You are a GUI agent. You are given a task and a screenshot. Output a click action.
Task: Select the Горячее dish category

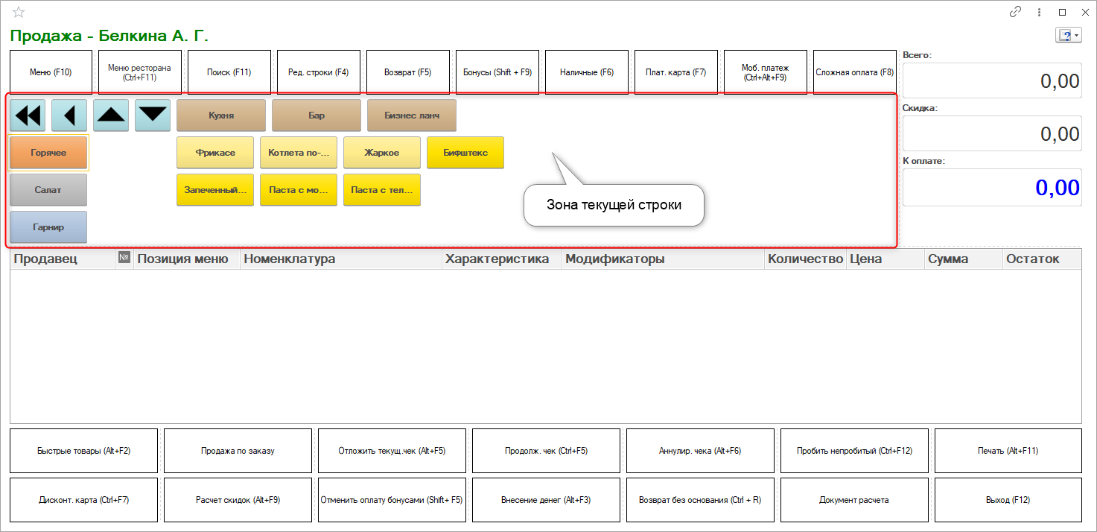tap(48, 153)
